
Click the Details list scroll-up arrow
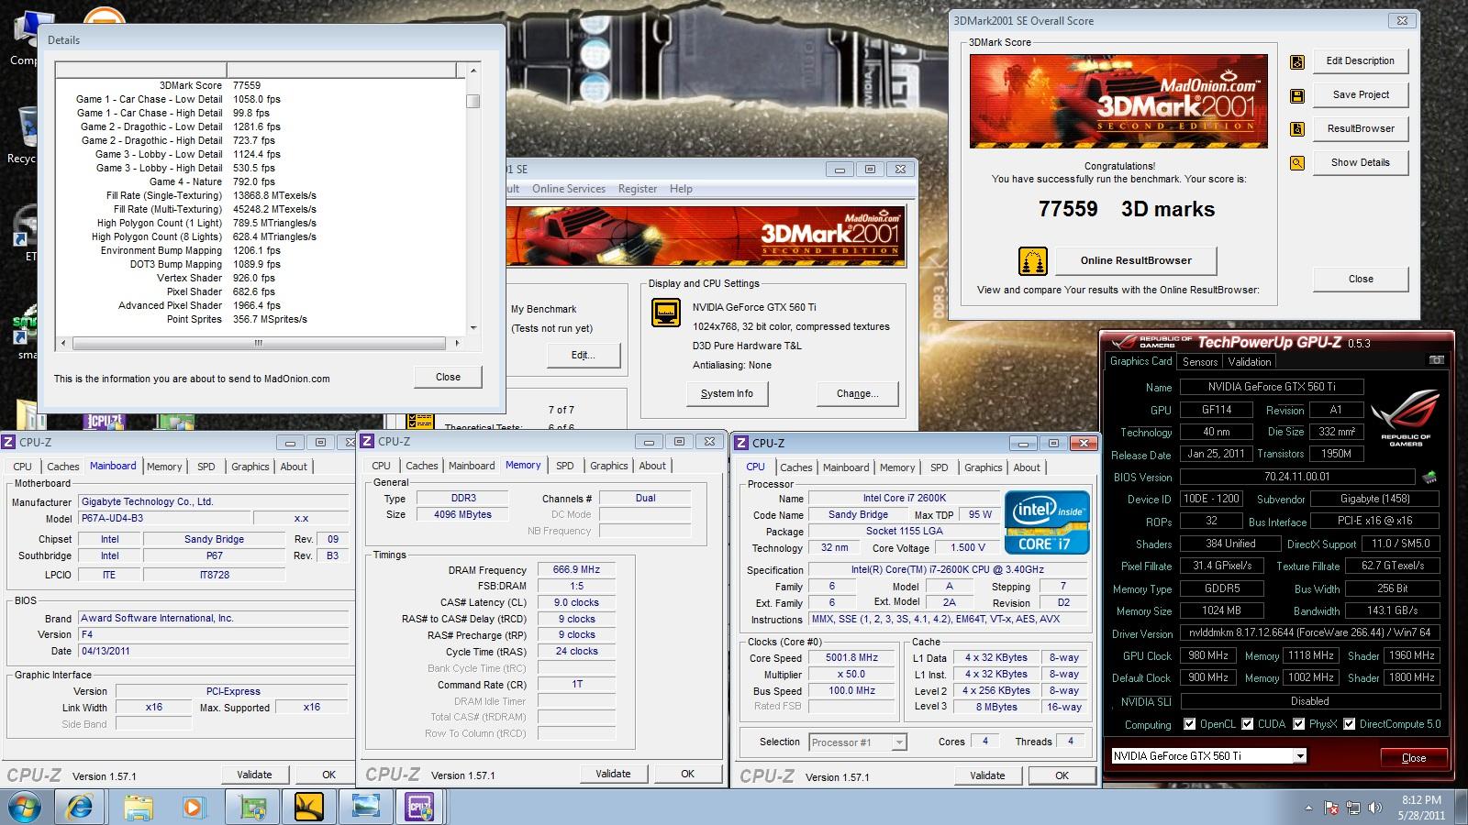pyautogui.click(x=473, y=71)
